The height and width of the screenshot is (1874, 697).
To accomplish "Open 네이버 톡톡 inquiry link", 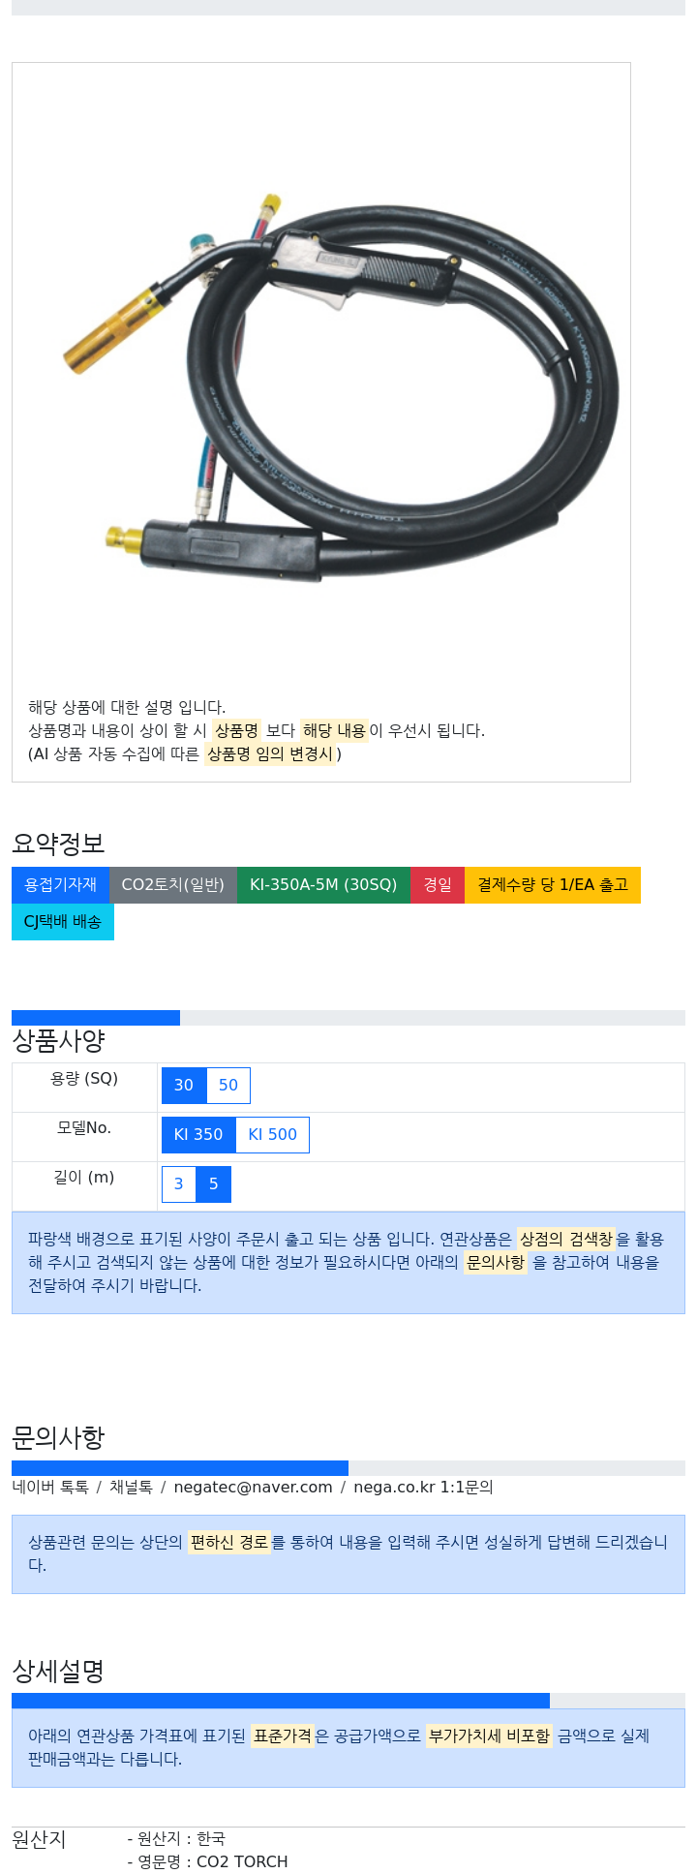I will tap(50, 1488).
